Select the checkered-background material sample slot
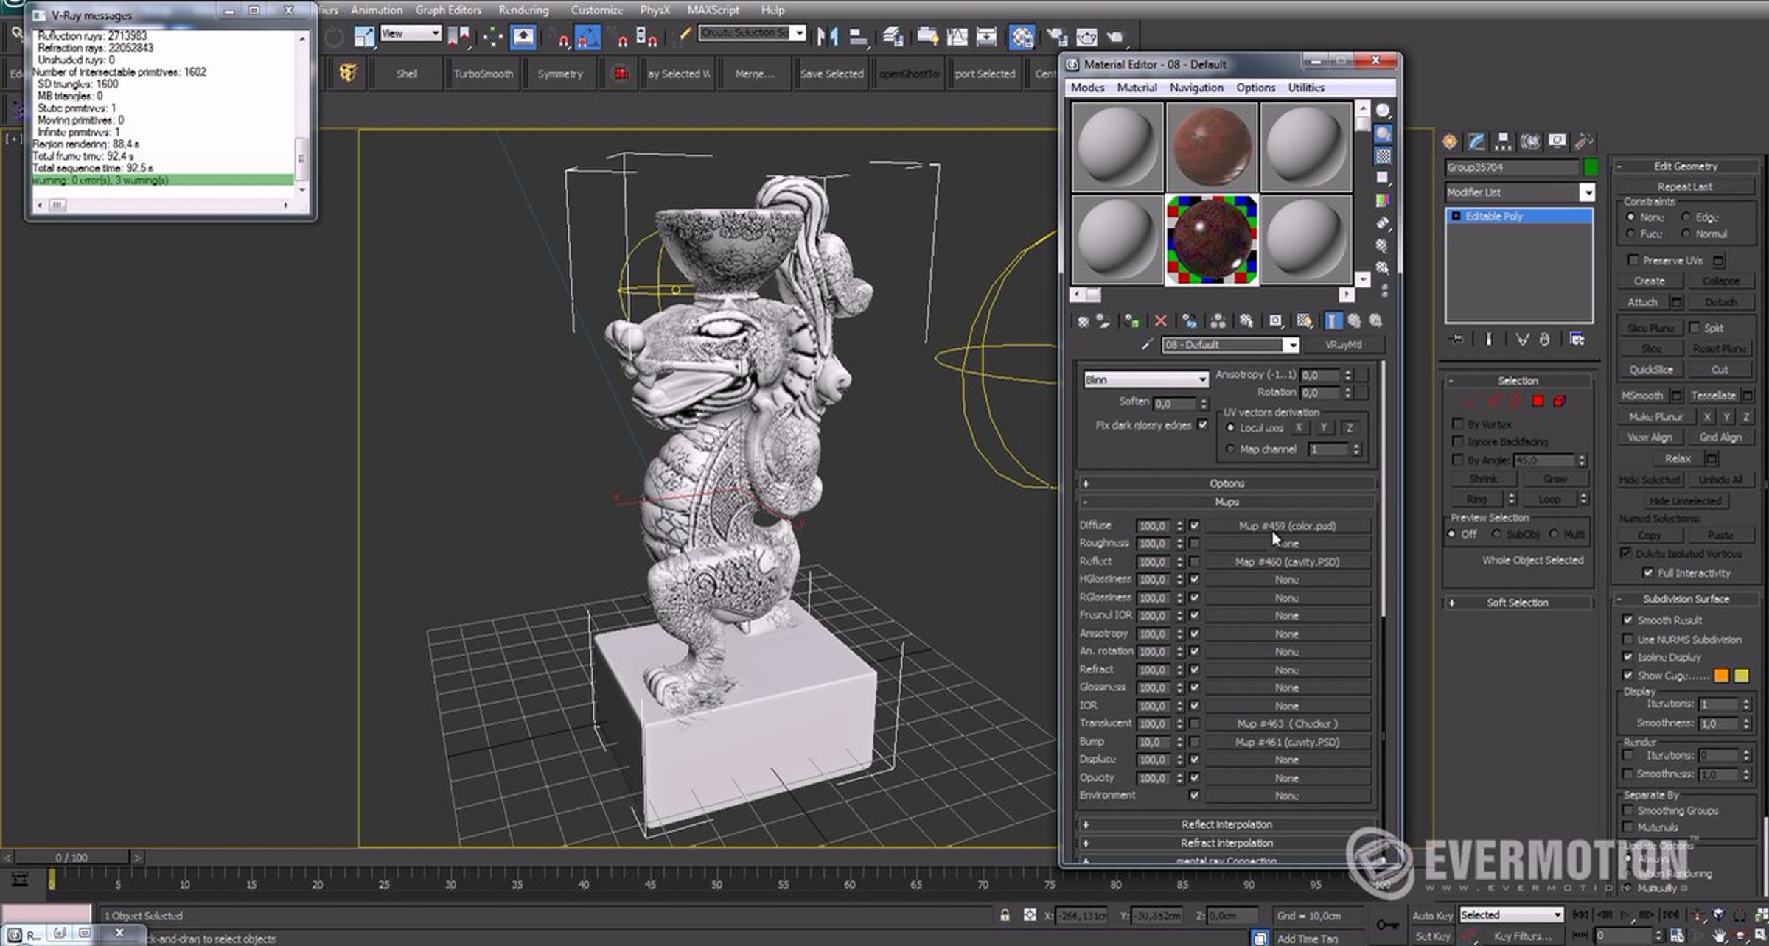 click(x=1211, y=239)
